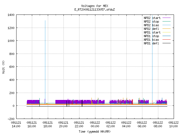Click the light blue voltage spike after 06:00

click(x=152, y=59)
